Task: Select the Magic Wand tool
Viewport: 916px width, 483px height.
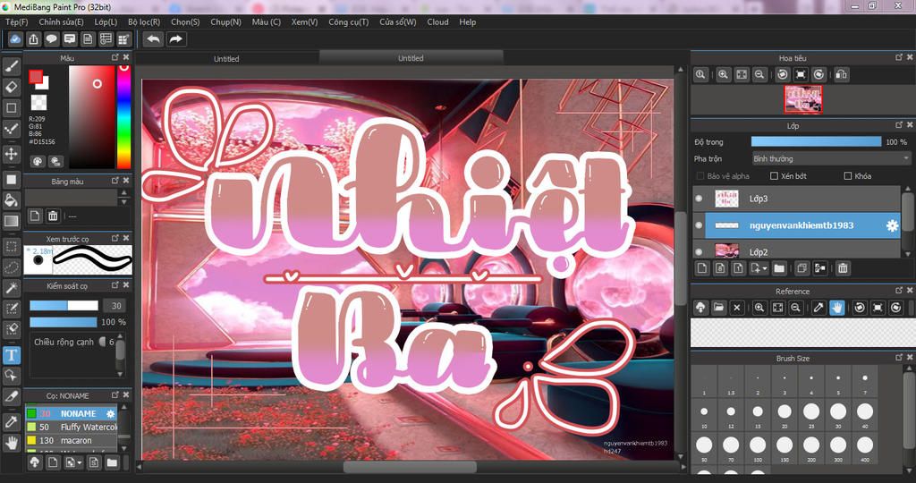Action: [11, 288]
